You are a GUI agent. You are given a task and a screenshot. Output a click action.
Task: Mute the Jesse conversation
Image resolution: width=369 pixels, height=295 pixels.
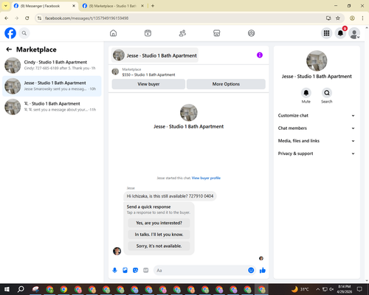[306, 93]
